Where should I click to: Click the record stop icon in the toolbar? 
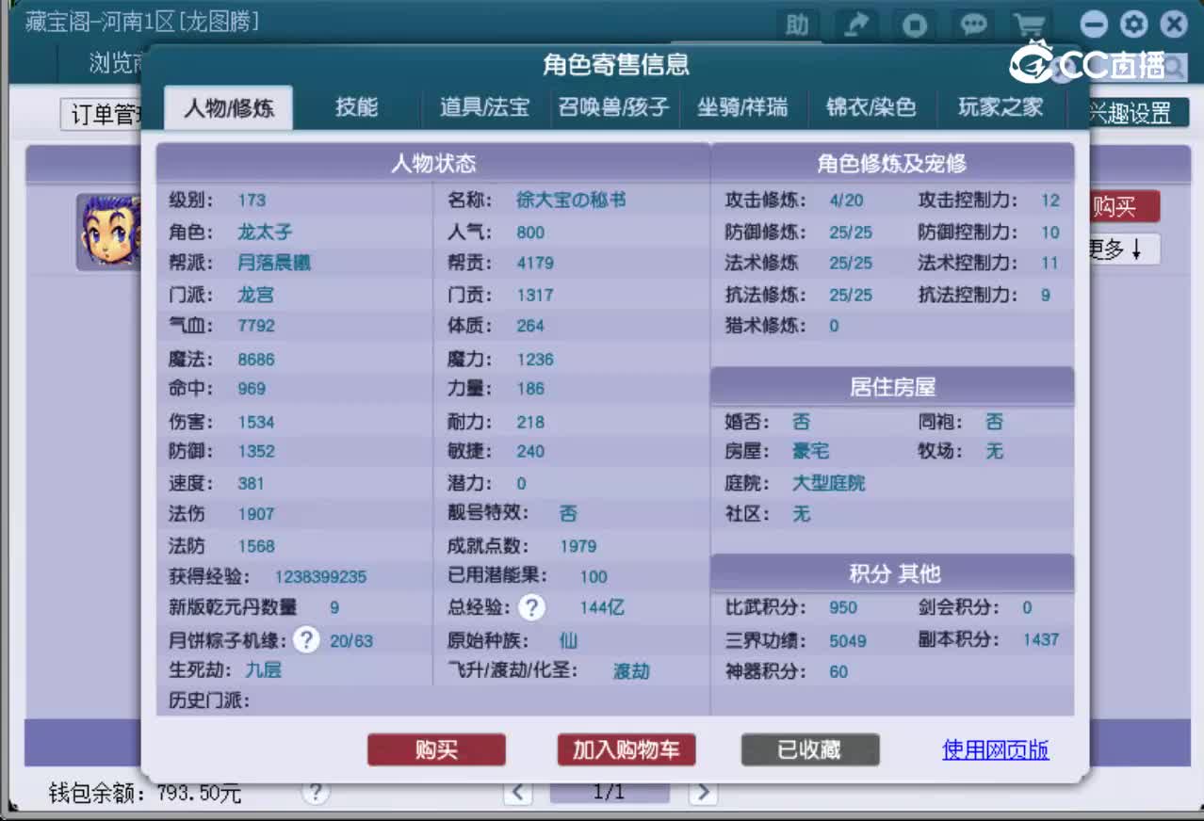pos(914,25)
